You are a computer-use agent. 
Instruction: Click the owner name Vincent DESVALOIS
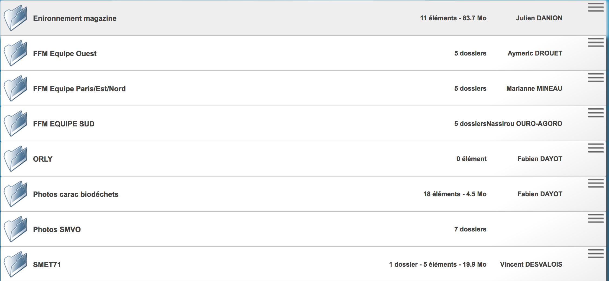[x=531, y=264]
